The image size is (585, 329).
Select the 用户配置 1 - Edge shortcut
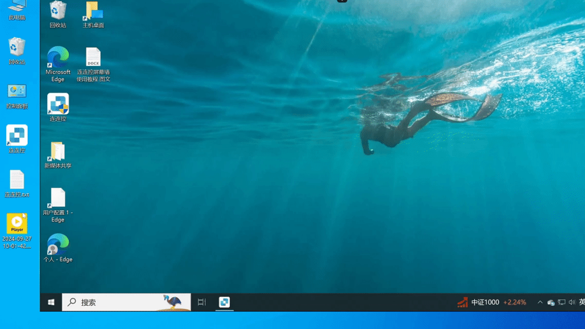click(58, 205)
